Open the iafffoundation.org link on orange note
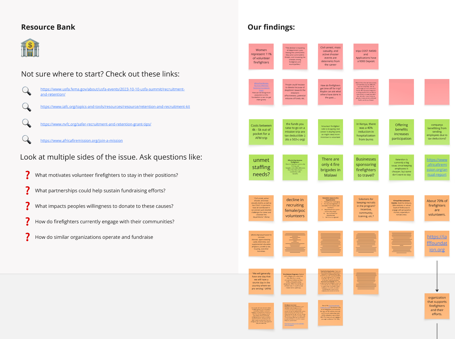 (x=437, y=243)
